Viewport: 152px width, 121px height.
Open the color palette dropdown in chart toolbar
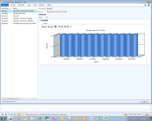(x=56, y=27)
